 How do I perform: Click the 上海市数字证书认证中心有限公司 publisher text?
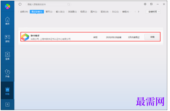pos(55,39)
